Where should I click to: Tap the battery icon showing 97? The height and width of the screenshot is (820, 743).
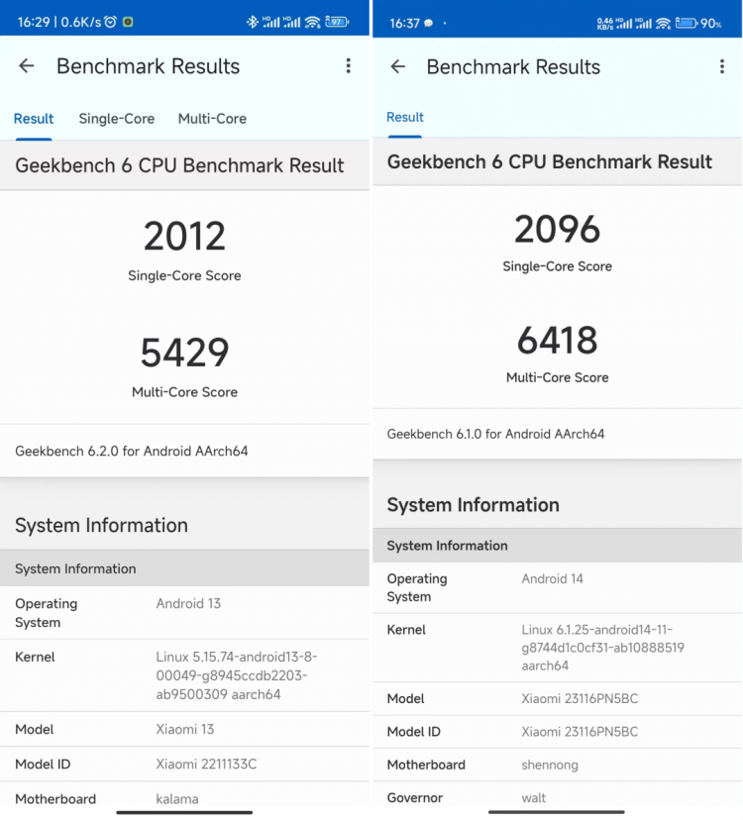pyautogui.click(x=337, y=22)
